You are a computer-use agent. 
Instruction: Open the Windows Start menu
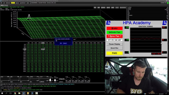click(x=2, y=93)
